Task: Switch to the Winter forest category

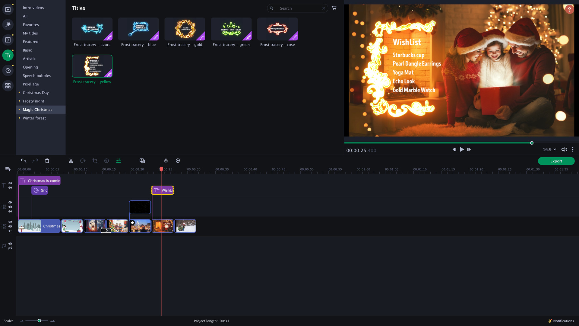Action: [x=34, y=118]
